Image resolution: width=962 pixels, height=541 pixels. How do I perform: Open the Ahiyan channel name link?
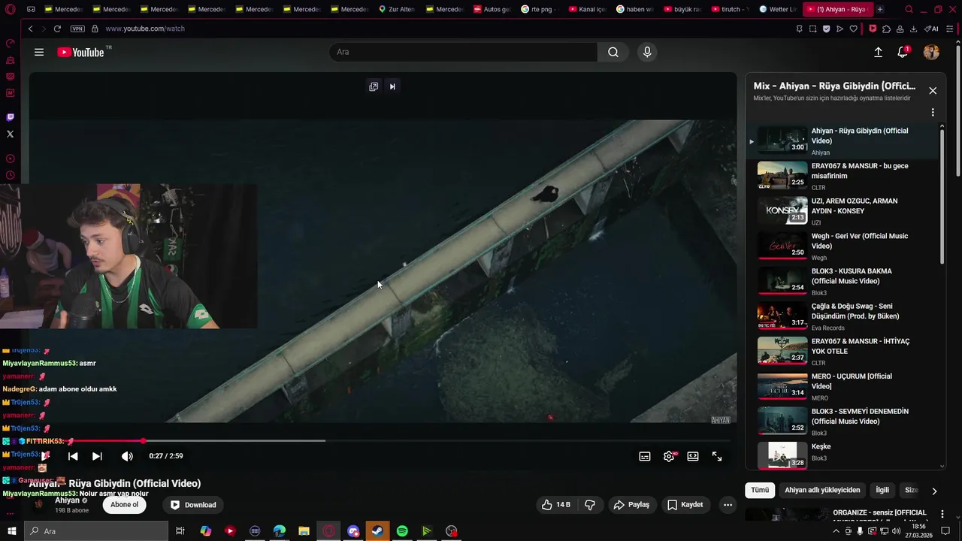[67, 500]
